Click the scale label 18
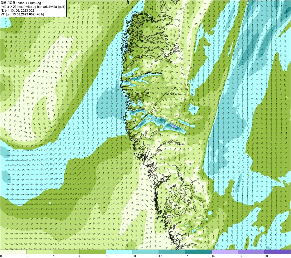 (x=239, y=256)
